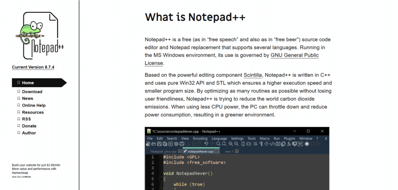This screenshot has height=190, width=398.
Task: Open the Language menu
Action: tap(219, 138)
